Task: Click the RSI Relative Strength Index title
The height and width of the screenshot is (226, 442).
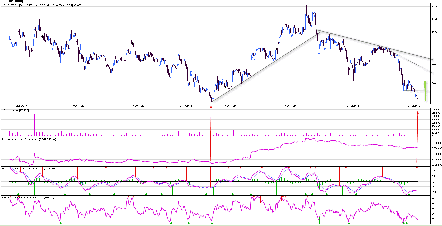Action: [29, 198]
